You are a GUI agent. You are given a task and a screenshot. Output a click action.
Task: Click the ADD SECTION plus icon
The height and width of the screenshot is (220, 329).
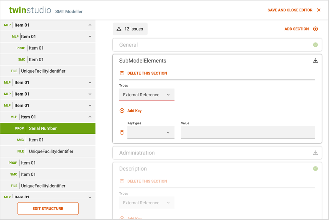[315, 29]
